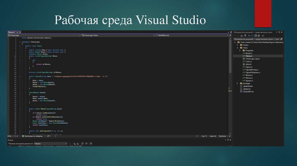Open the Home icon in Solution Explorer toolbar

[242, 36]
